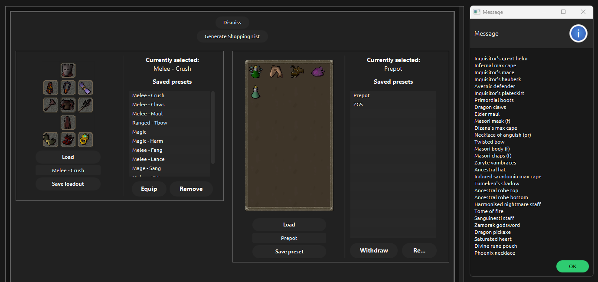Withdraw the selected inventory preset
The width and height of the screenshot is (598, 282).
click(x=374, y=251)
